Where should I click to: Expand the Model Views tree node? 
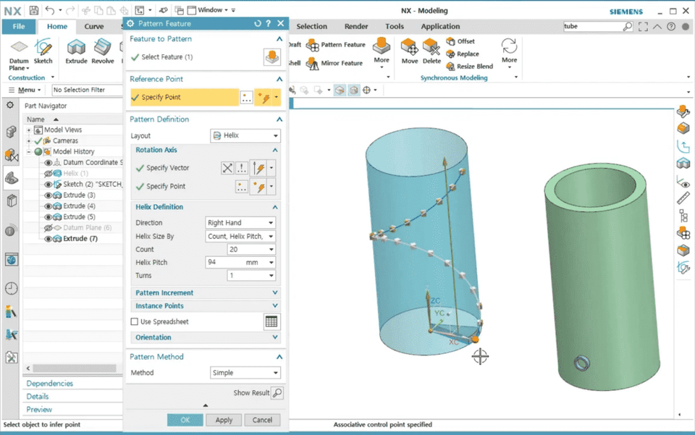pos(29,130)
